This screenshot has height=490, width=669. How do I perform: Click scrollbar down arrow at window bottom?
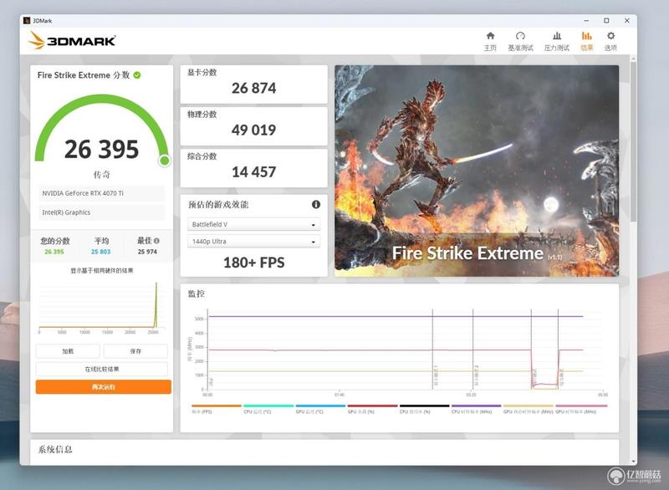(633, 461)
